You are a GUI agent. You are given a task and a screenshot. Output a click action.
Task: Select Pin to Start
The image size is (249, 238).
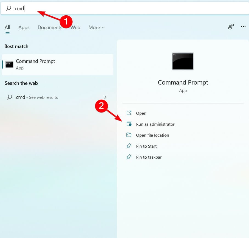[146, 146]
